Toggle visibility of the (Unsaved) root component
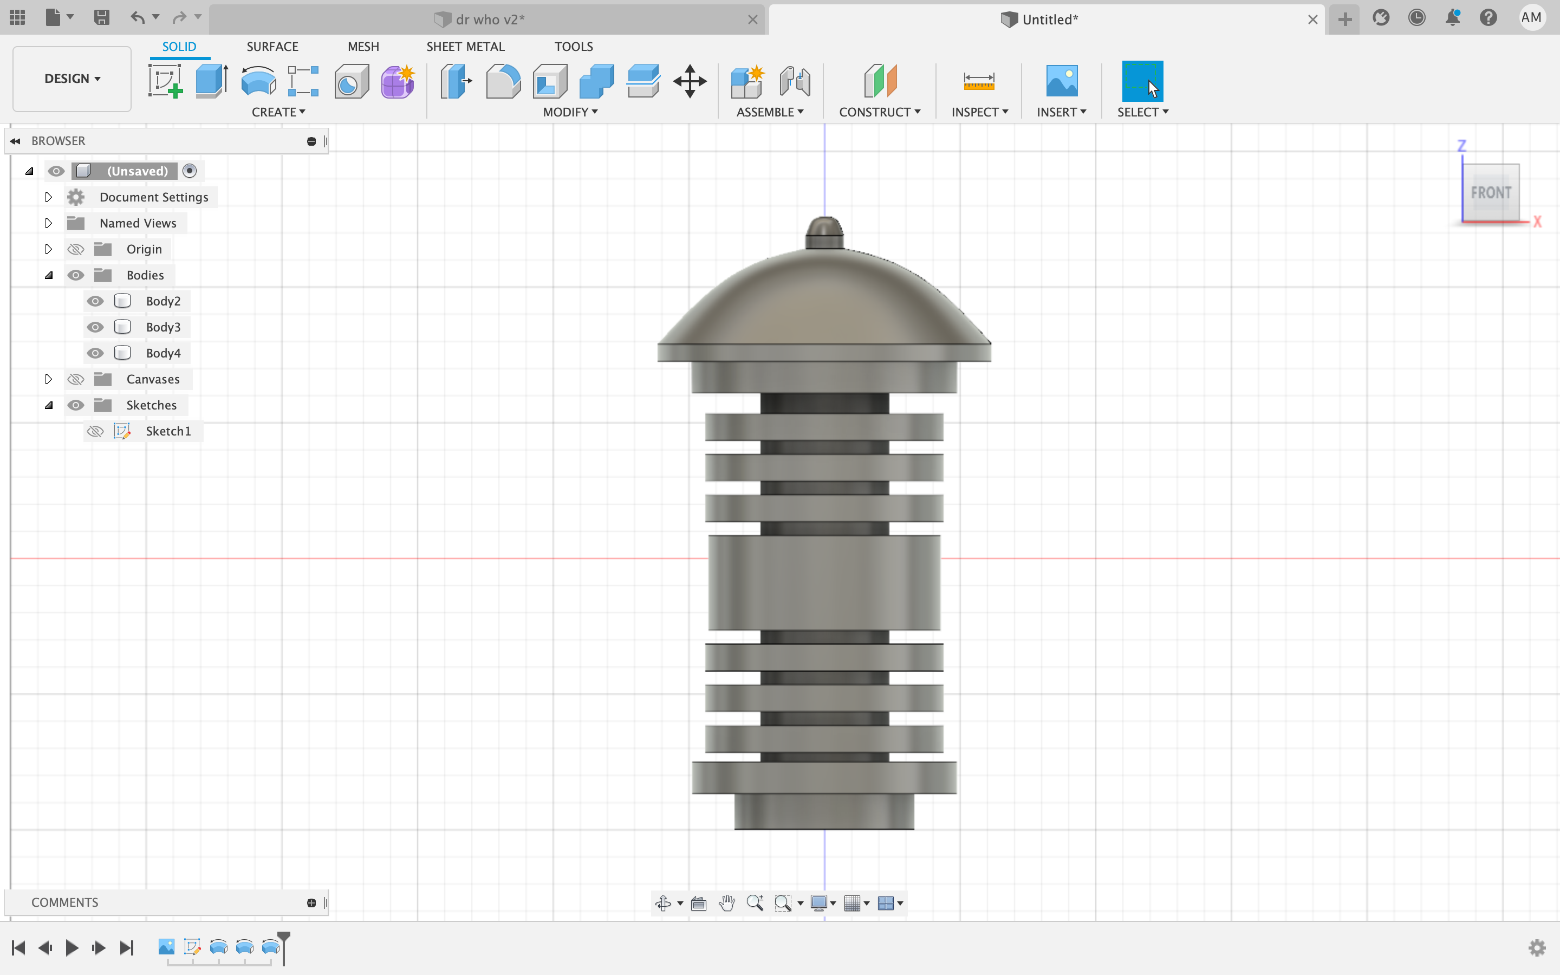The width and height of the screenshot is (1560, 975). pyautogui.click(x=56, y=171)
